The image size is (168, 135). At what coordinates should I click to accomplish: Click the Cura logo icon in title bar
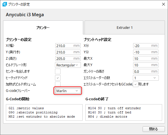click(x=5, y=4)
